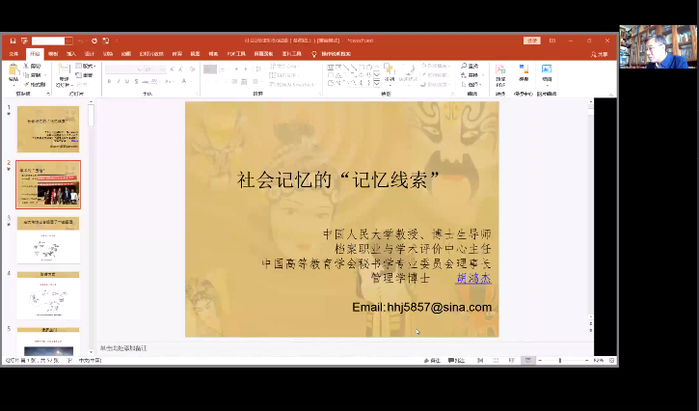
Task: Cut the selection (剪切)
Action: tap(32, 66)
